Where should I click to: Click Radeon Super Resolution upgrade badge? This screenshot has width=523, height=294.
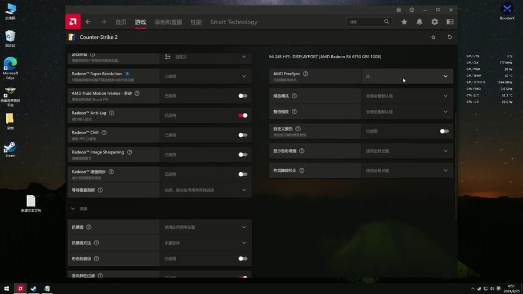pos(127,73)
